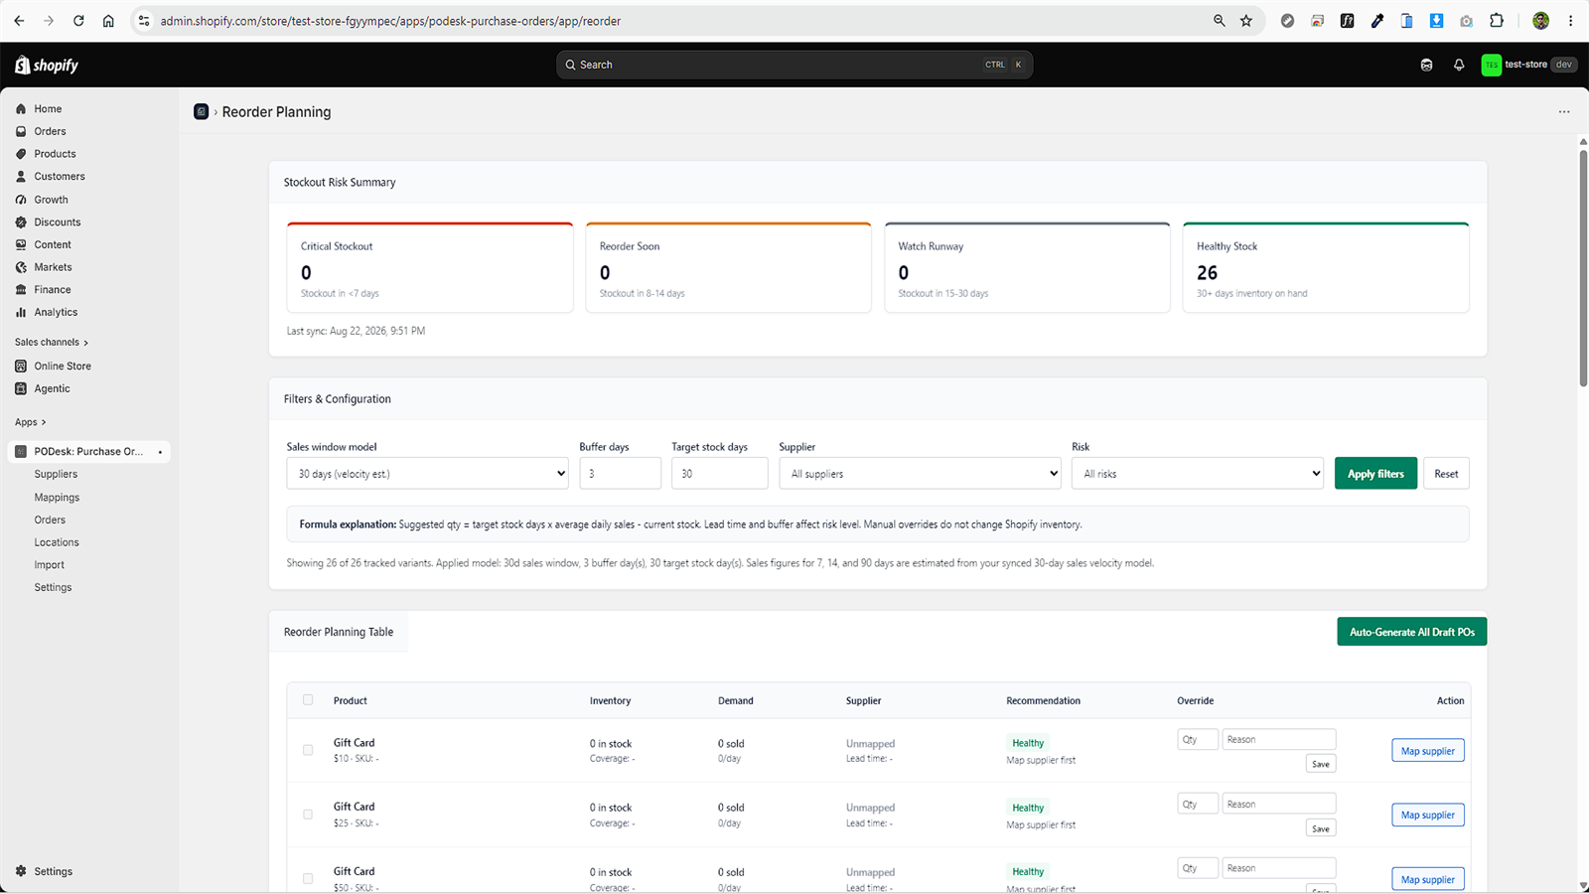This screenshot has height=894, width=1589.
Task: Click Map supplier for the $10 Gift Card
Action: point(1427,751)
